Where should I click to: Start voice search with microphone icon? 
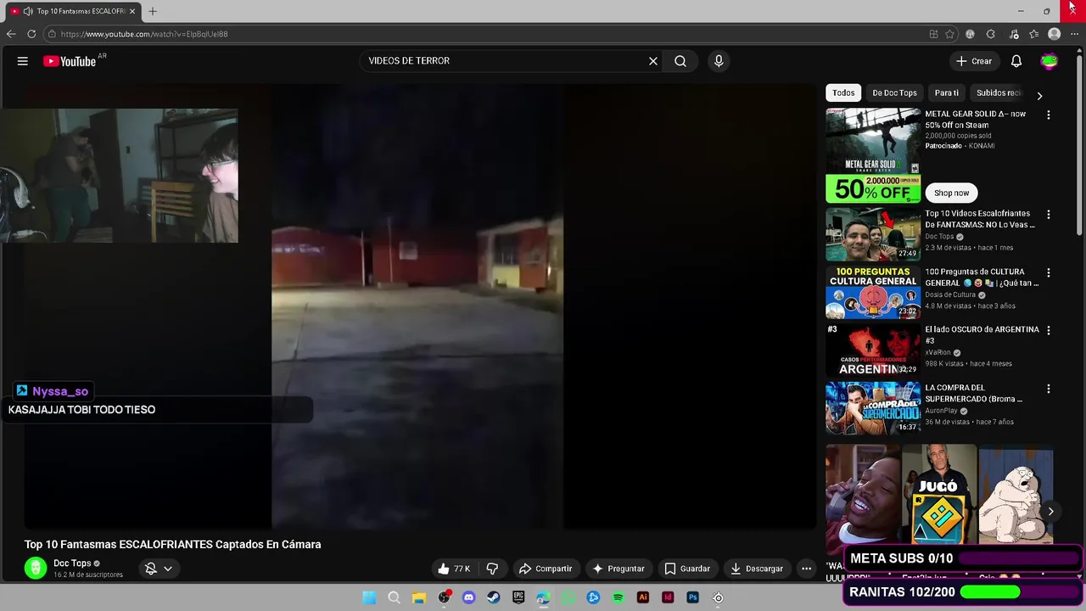pos(719,61)
